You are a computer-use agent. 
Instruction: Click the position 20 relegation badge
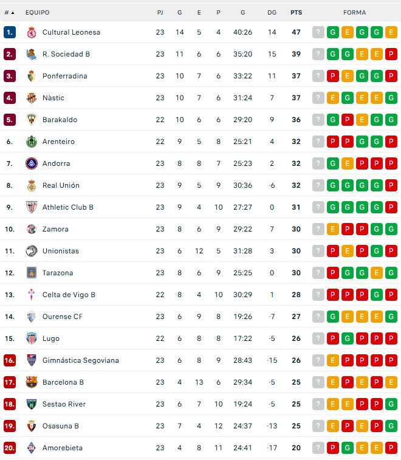[x=9, y=448]
